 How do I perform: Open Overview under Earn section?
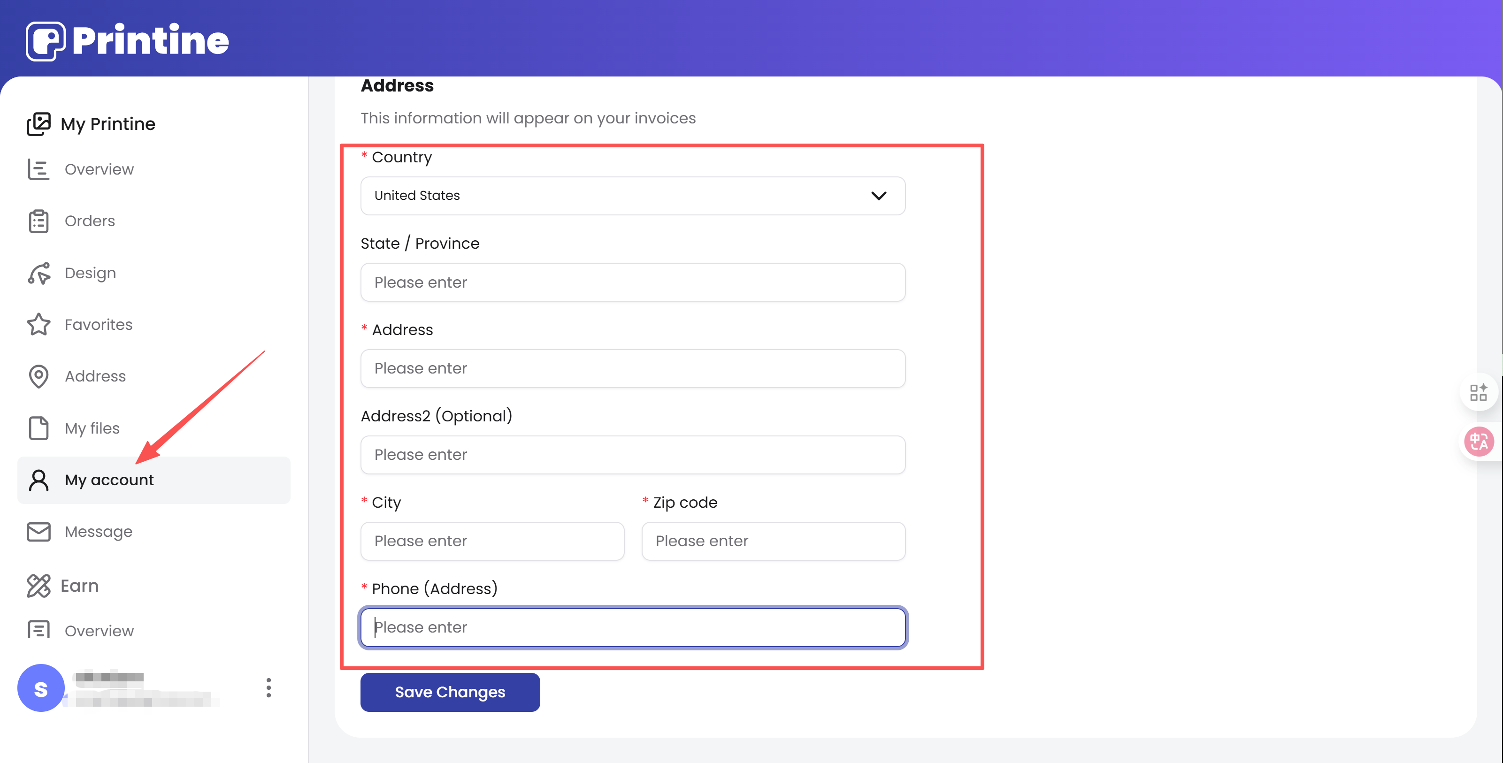pyautogui.click(x=99, y=631)
